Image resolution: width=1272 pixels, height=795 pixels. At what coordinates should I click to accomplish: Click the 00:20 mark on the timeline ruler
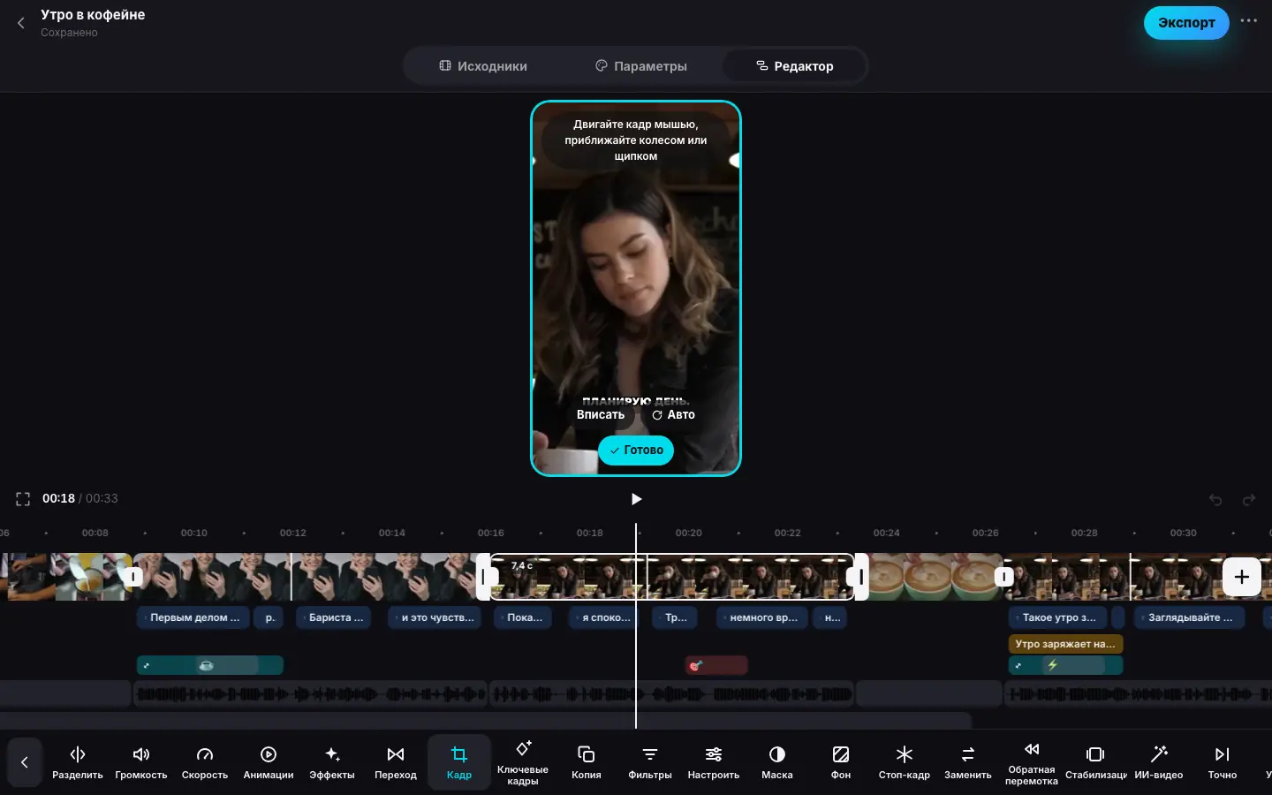(688, 533)
